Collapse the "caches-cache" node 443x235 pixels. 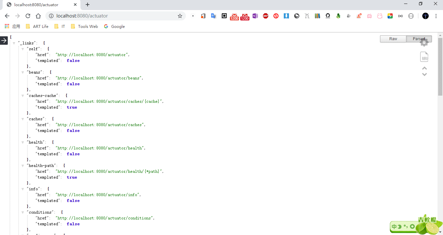[x=23, y=96]
